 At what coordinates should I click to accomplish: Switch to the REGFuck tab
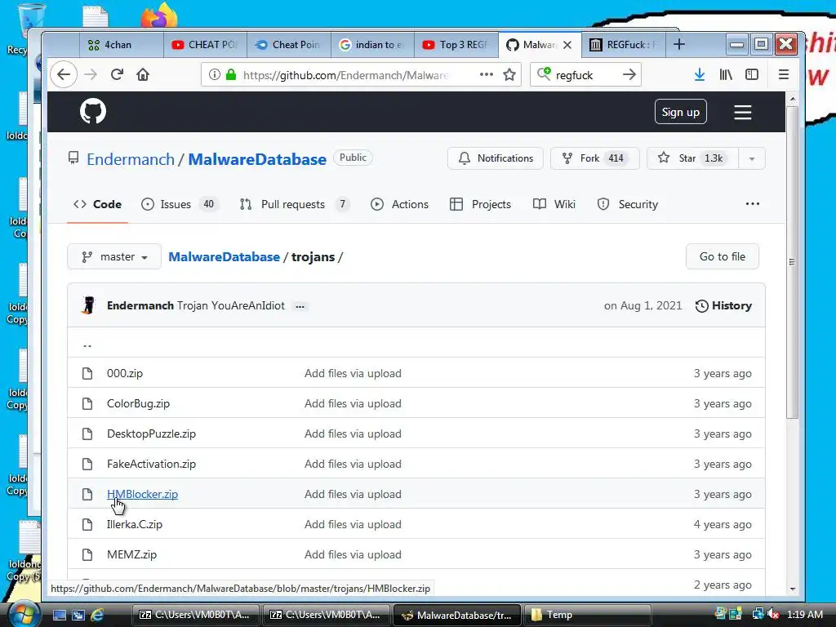tap(624, 45)
